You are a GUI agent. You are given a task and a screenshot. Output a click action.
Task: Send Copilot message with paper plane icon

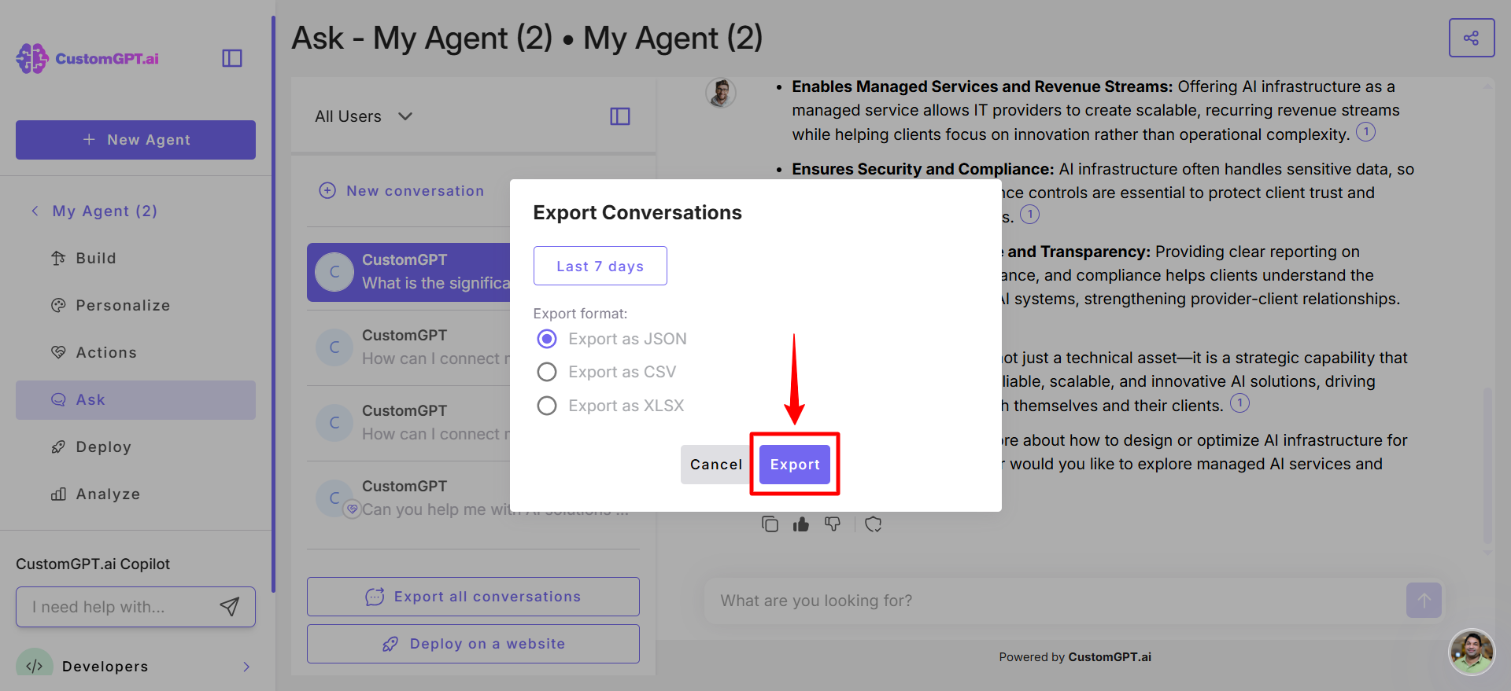229,606
